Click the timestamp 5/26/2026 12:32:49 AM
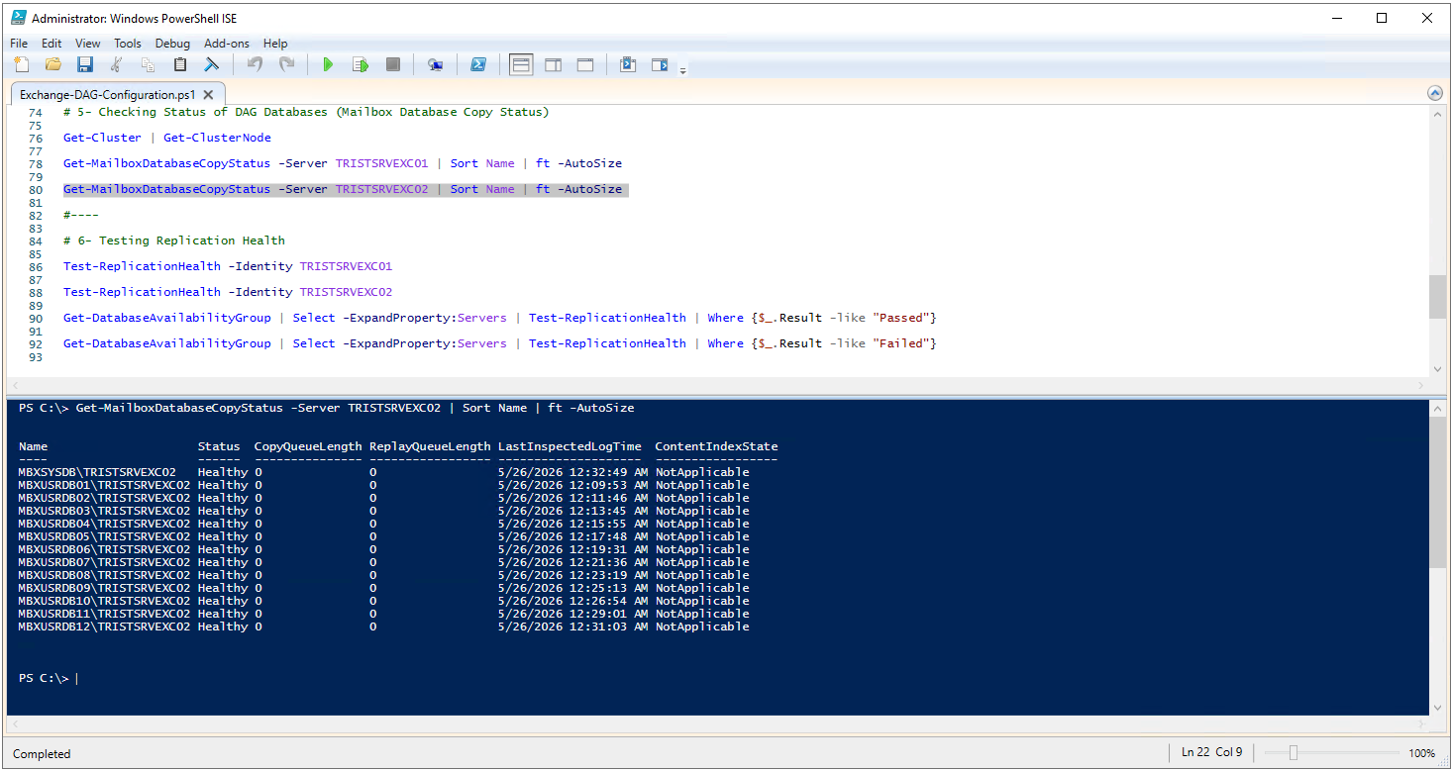 click(572, 472)
